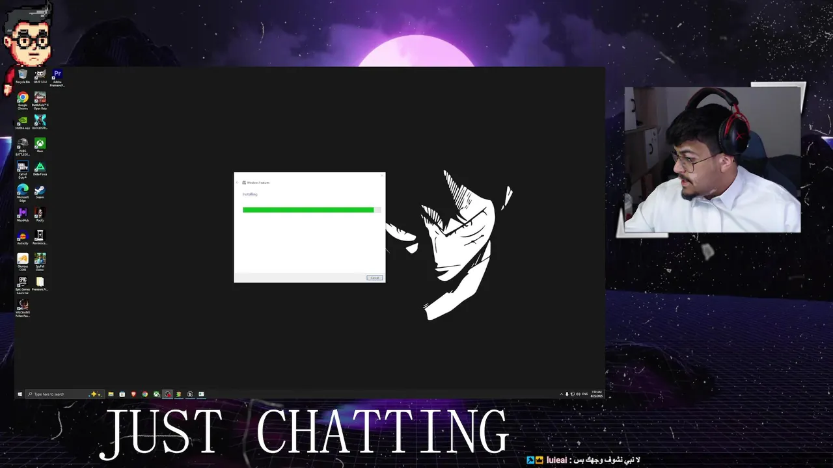The image size is (833, 468).
Task: Open File Explorer from the taskbar
Action: [111, 394]
